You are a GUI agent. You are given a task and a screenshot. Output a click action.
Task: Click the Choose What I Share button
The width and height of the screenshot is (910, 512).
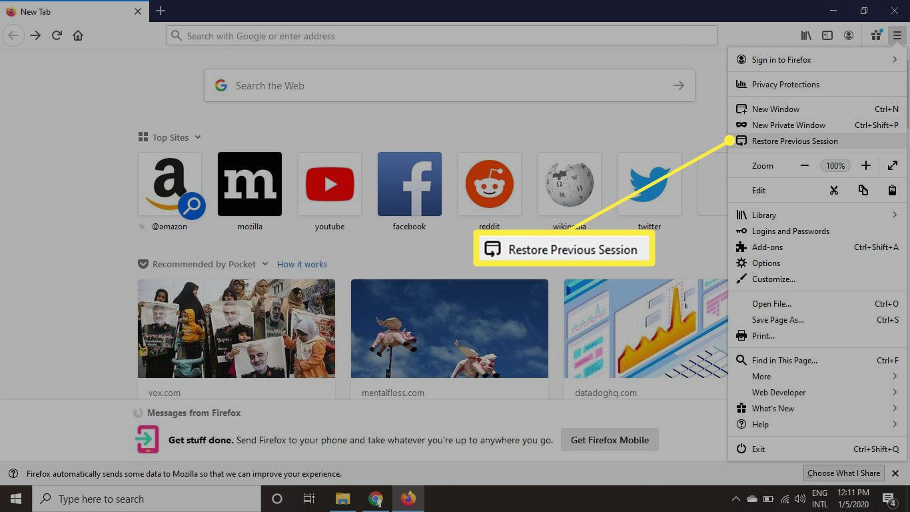[843, 473]
